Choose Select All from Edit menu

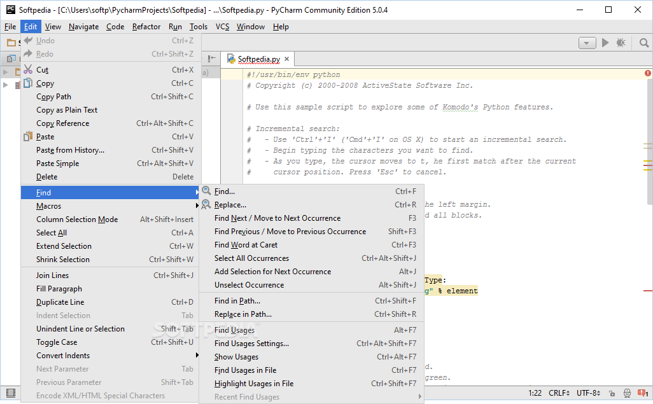coord(111,232)
